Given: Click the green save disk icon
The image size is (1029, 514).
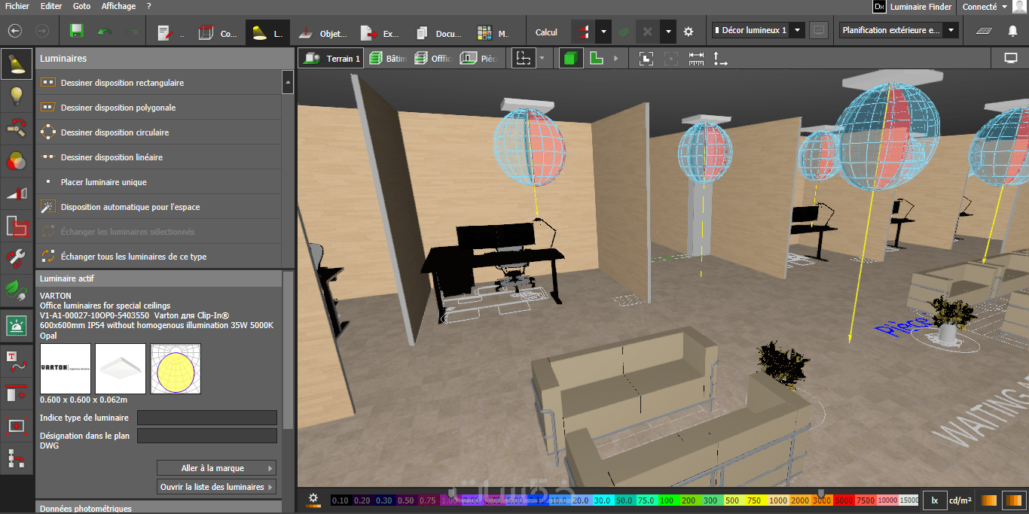Looking at the screenshot, I should pyautogui.click(x=76, y=32).
